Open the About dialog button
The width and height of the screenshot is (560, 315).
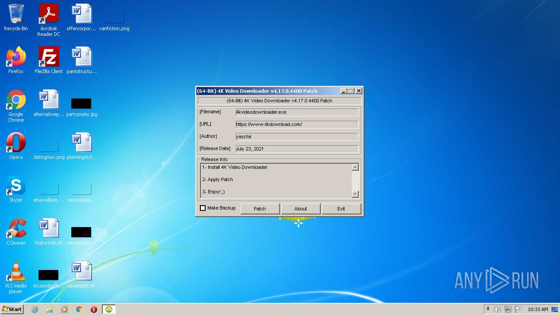point(301,209)
